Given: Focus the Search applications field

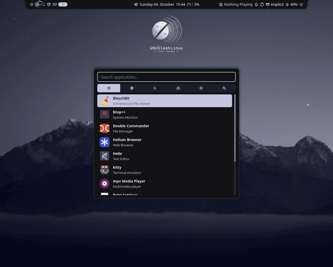Looking at the screenshot, I should [166, 77].
